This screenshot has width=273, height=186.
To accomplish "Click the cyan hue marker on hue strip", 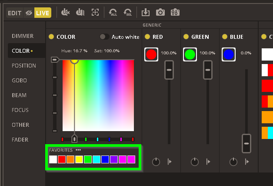I will 97,139.
